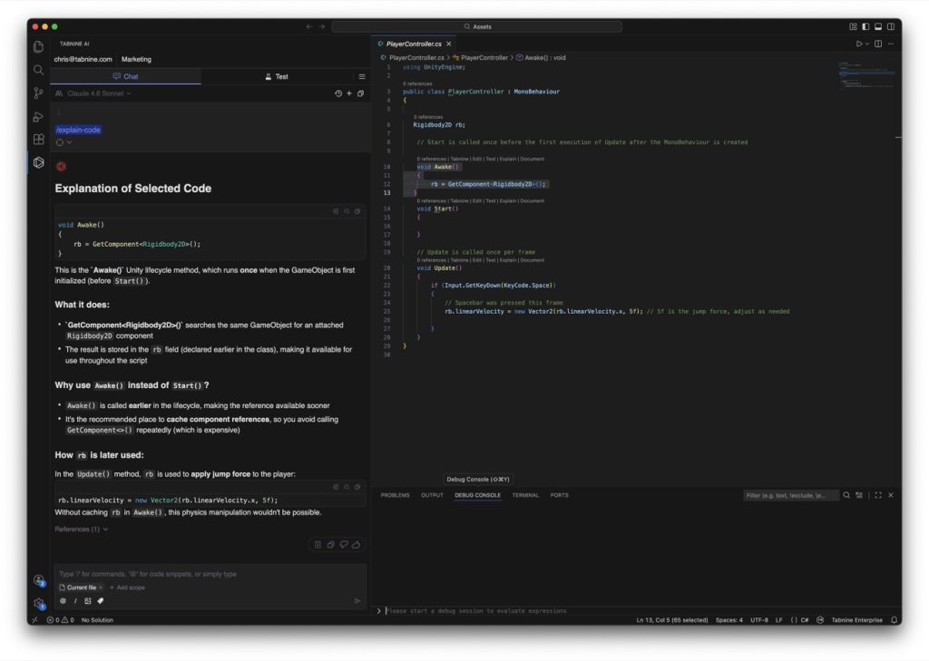Open Run and Debug view

pyautogui.click(x=38, y=116)
